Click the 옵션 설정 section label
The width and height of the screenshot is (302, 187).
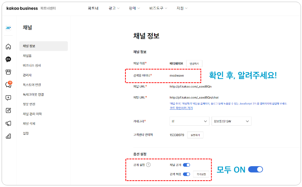pyautogui.click(x=140, y=154)
